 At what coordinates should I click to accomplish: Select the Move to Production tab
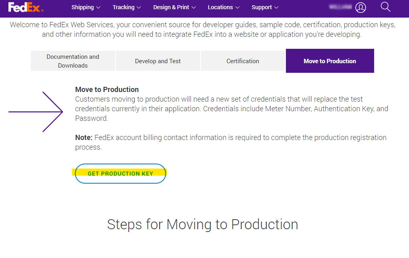tap(330, 61)
